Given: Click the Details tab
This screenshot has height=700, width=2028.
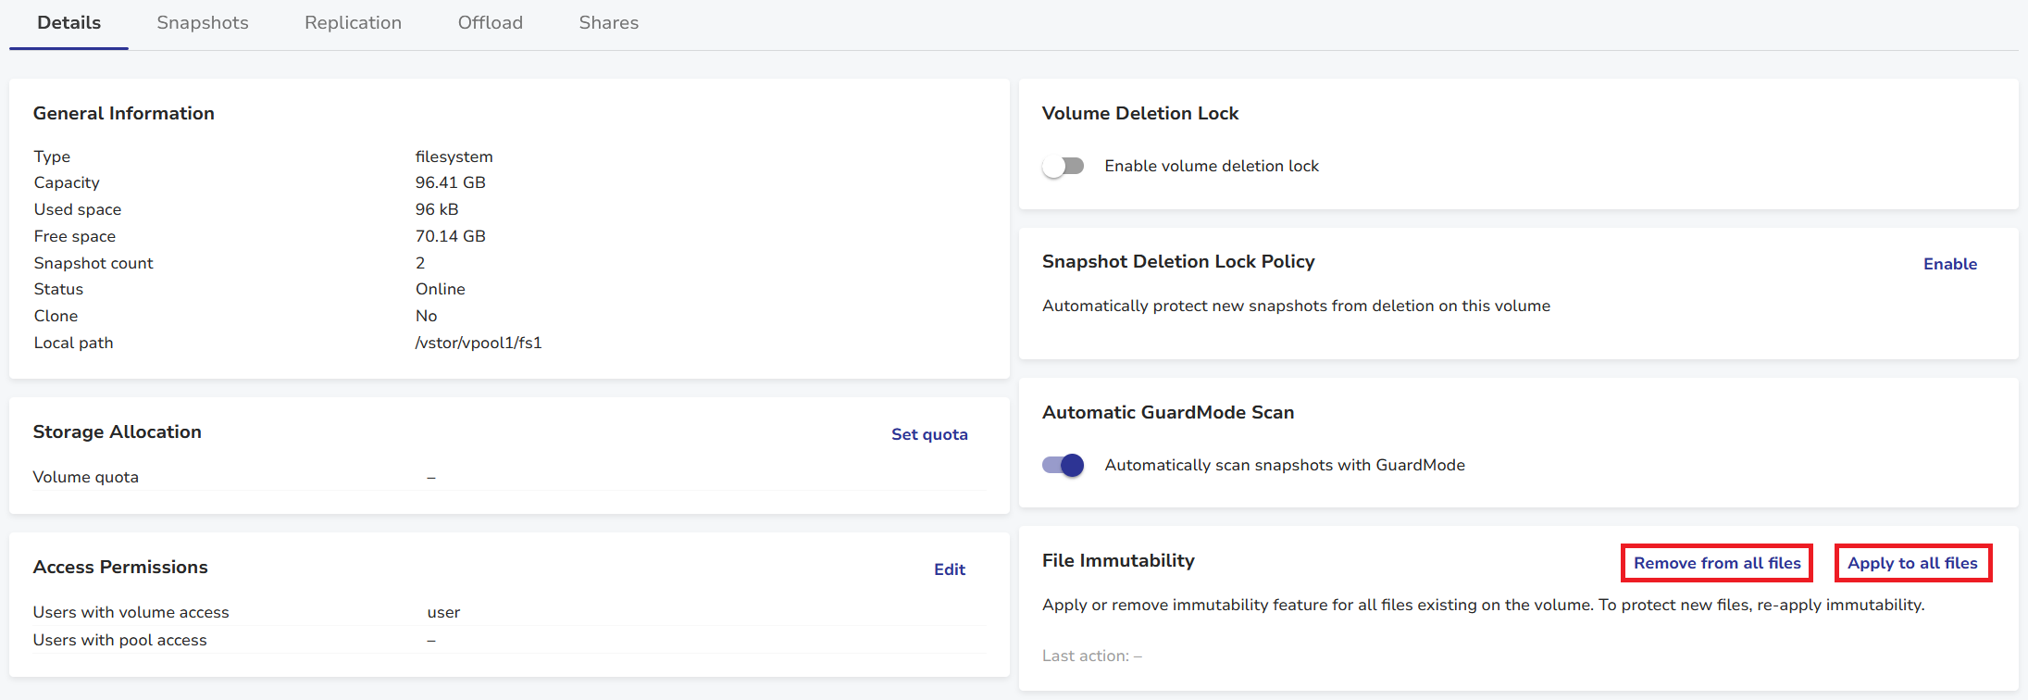Looking at the screenshot, I should click(x=68, y=23).
